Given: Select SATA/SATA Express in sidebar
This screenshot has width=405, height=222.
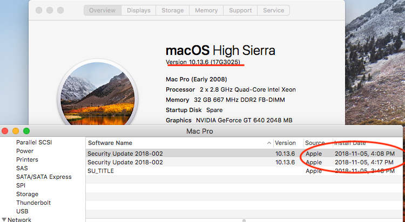Looking at the screenshot, I should pos(44,177).
